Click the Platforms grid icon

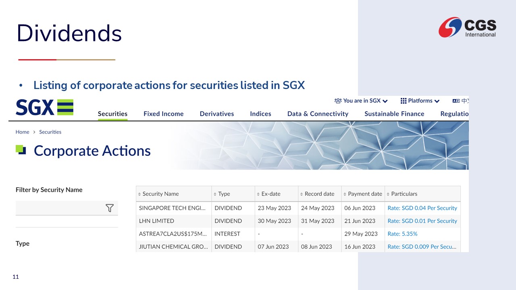coord(403,101)
